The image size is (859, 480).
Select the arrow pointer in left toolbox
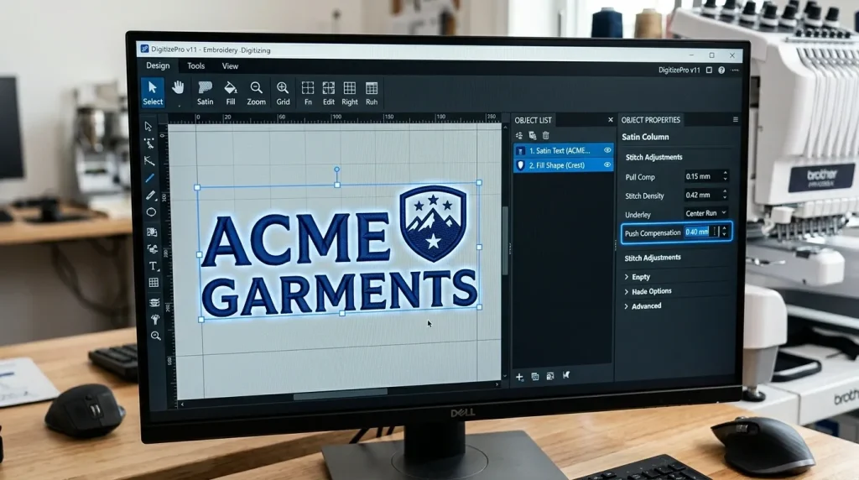[148, 127]
